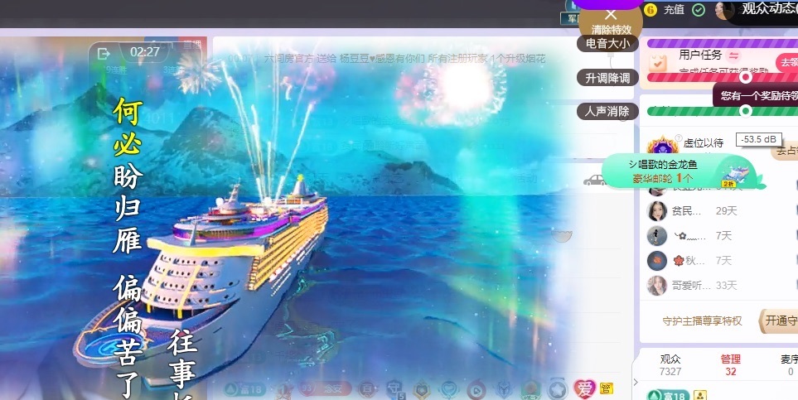
Task: Click the exit icon beside the 02:27 timer
Action: click(x=104, y=53)
